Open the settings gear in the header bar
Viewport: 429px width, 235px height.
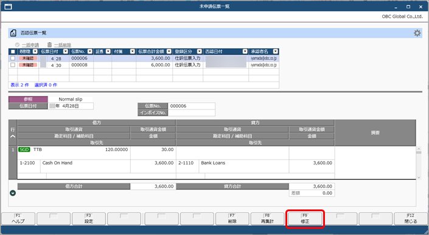417,33
